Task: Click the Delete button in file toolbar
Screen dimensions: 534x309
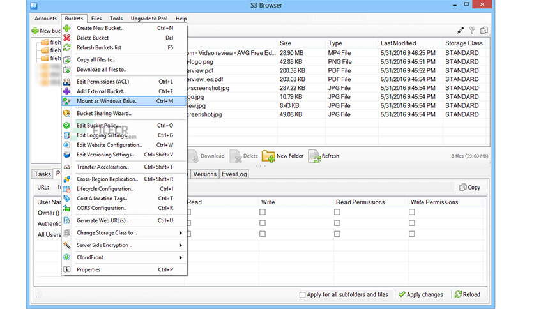Action: 244,156
